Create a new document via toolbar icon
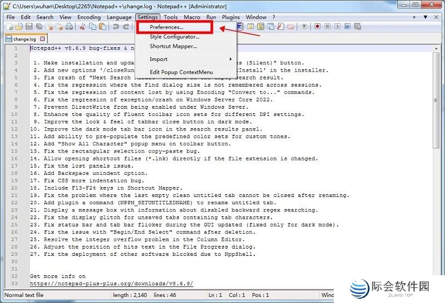The width and height of the screenshot is (445, 303). (9, 27)
